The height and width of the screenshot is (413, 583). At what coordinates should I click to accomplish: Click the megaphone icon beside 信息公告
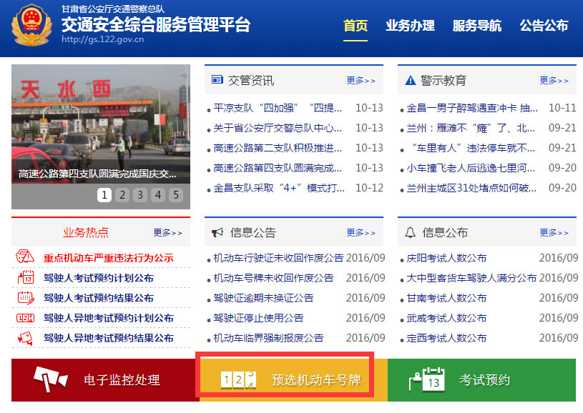click(x=217, y=232)
